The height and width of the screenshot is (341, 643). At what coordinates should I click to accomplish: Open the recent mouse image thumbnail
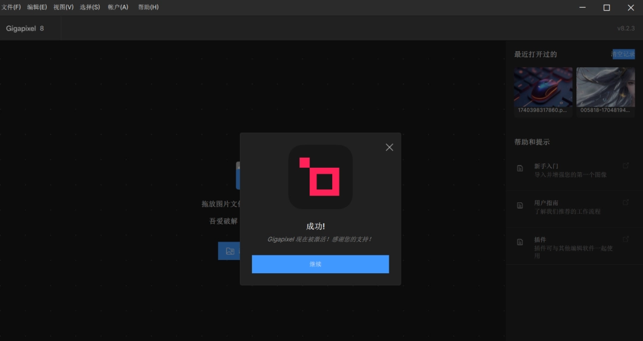(543, 87)
